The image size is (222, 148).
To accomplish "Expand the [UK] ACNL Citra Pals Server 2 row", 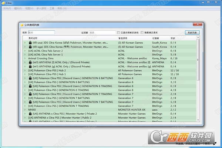I will click(25, 51).
